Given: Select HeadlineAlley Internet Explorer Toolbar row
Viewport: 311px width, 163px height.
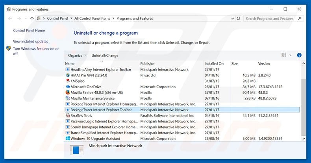Looking at the screenshot, I should [x=182, y=70].
